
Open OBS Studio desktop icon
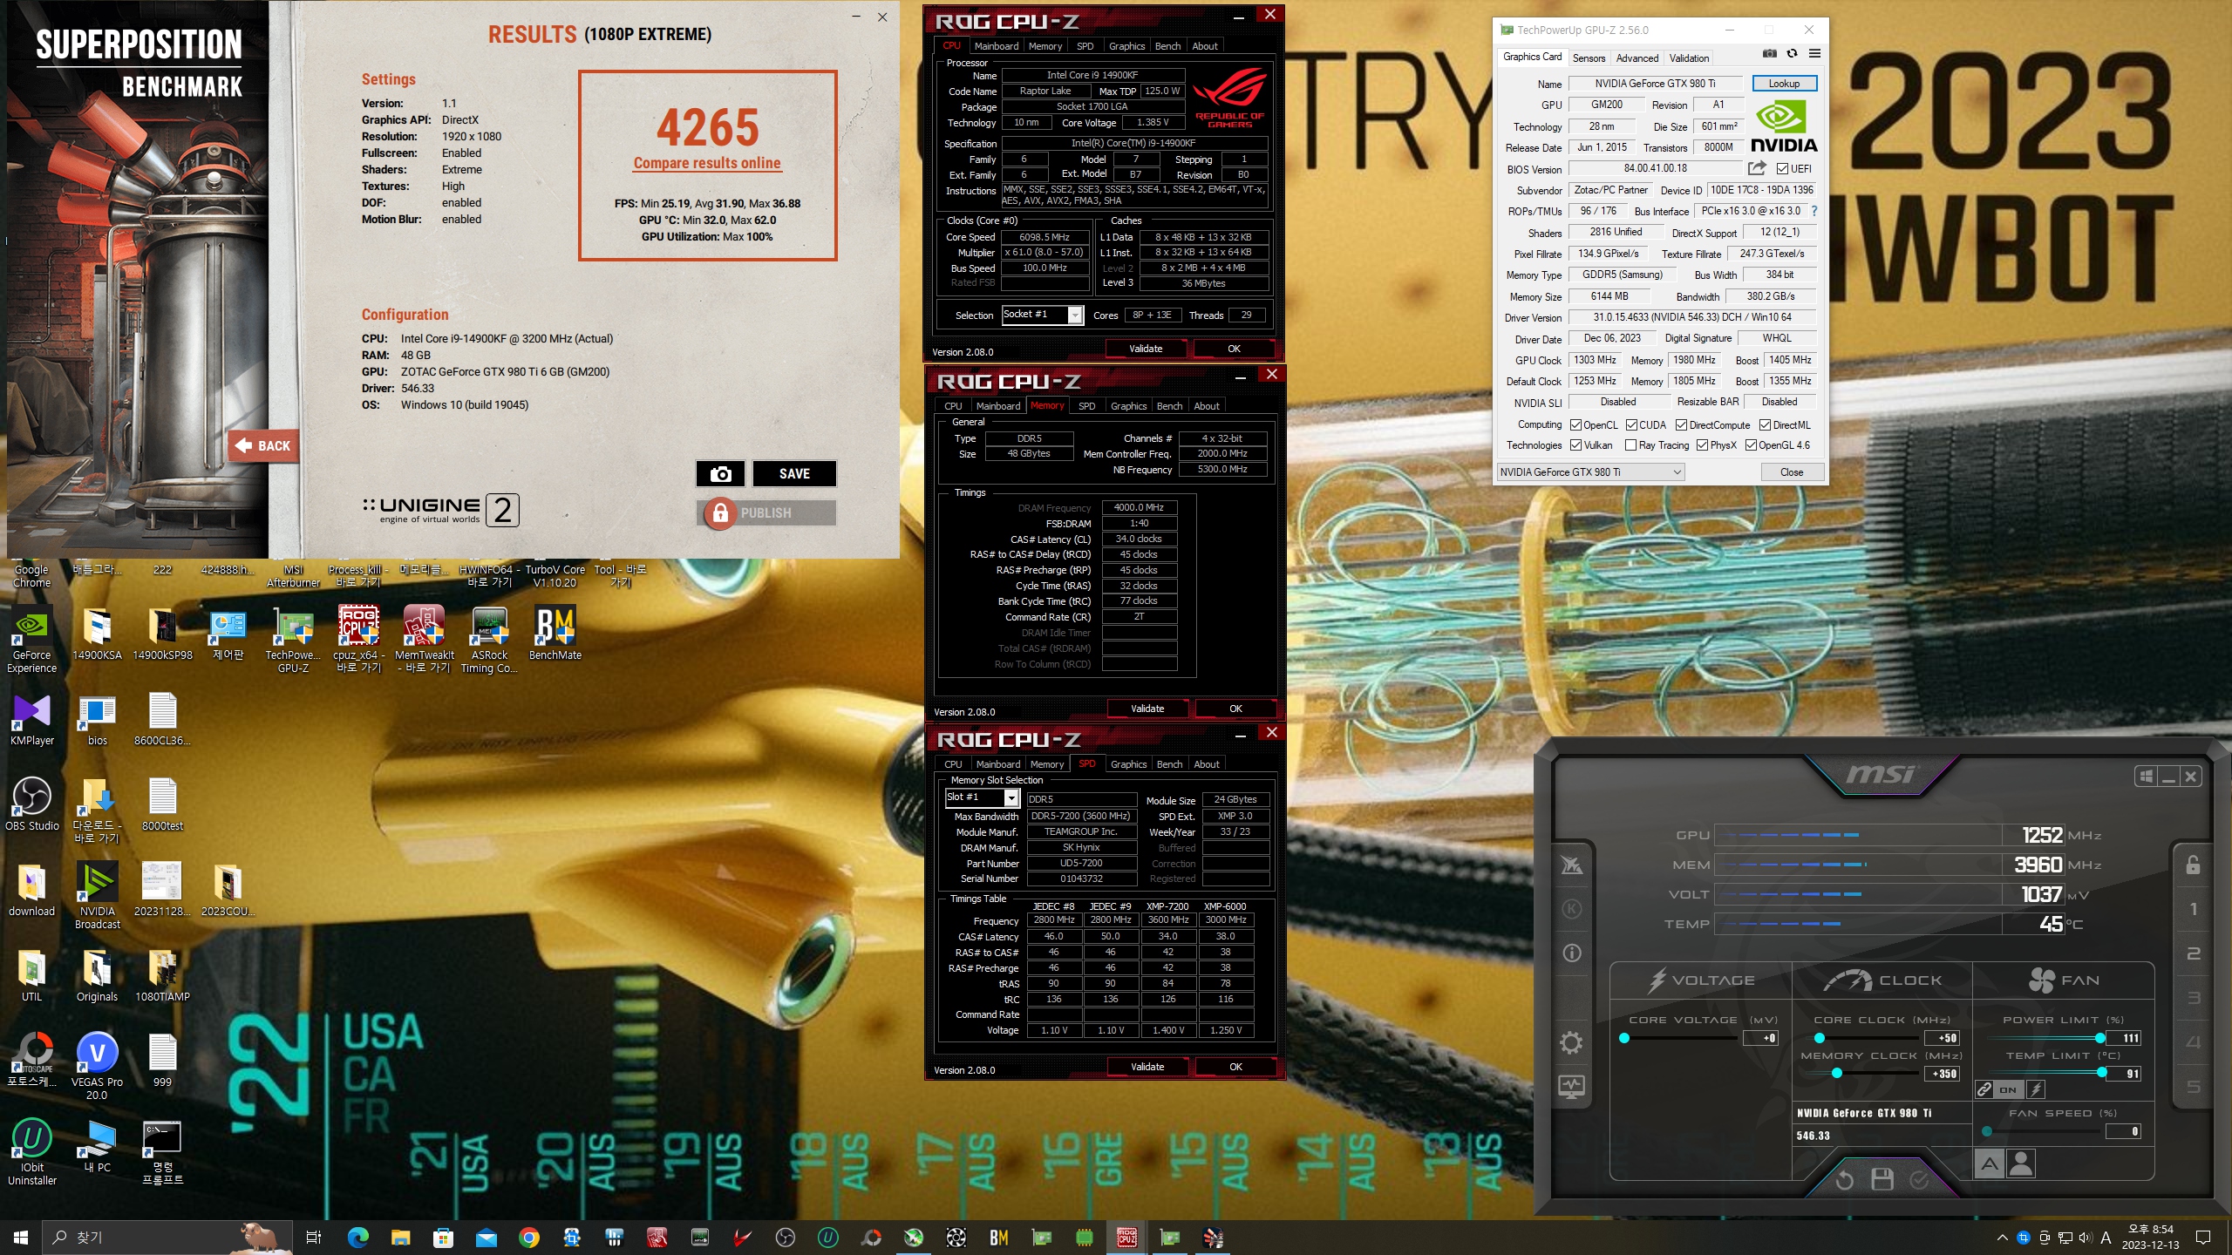32,804
